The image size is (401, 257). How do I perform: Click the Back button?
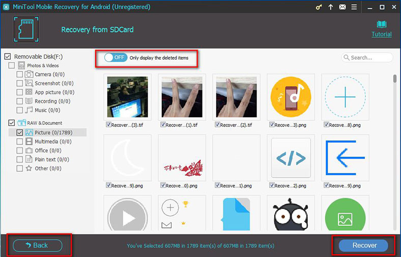[38, 245]
